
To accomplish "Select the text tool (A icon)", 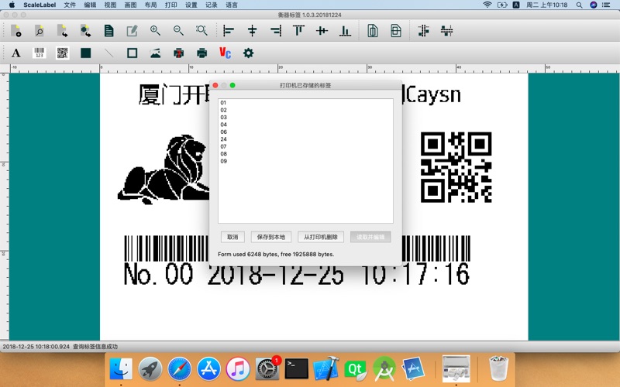I will [15, 53].
